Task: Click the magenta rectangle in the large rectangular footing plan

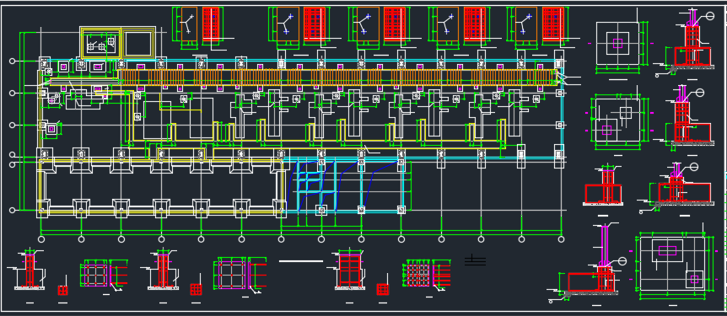Action: [667, 250]
